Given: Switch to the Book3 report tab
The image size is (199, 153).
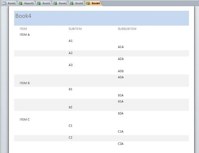Looking at the screenshot, I should coord(77,3).
